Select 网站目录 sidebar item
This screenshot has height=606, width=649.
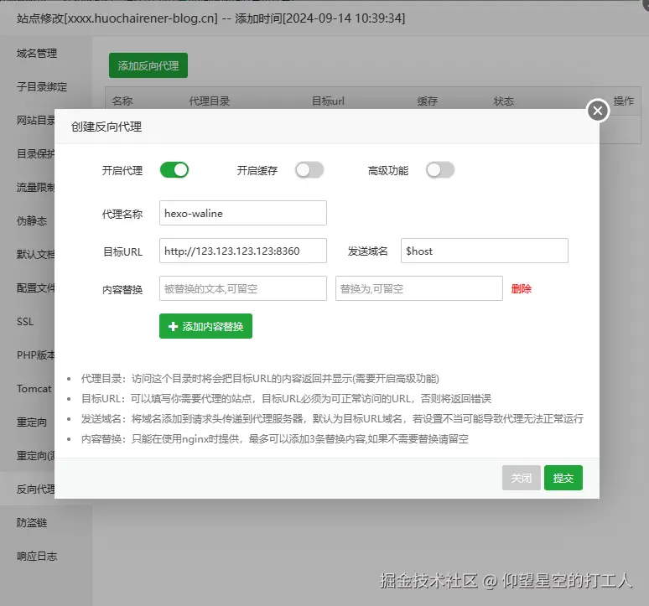point(35,121)
